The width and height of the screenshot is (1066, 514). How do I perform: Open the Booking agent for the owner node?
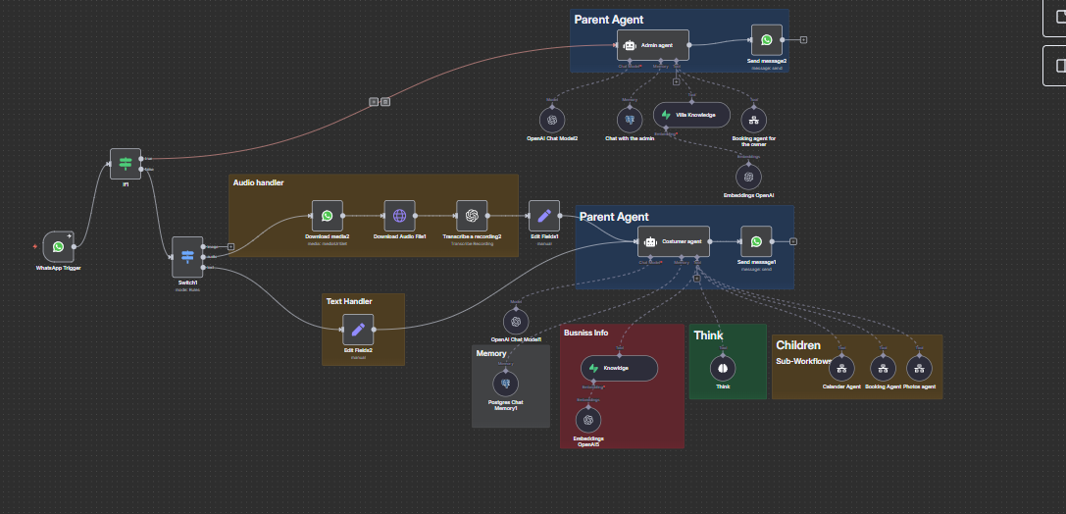754,119
